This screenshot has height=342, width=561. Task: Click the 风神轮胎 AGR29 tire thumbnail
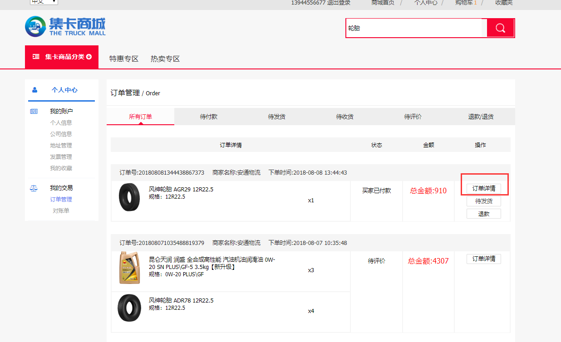(129, 197)
